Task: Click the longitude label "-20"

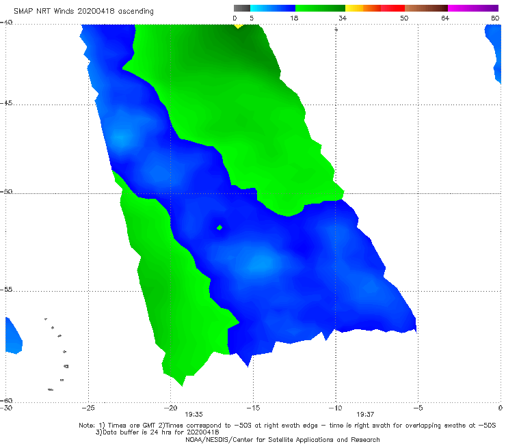Action: click(171, 408)
